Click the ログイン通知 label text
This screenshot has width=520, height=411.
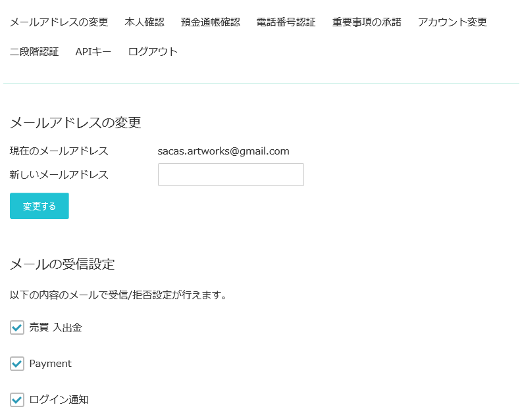coord(59,399)
